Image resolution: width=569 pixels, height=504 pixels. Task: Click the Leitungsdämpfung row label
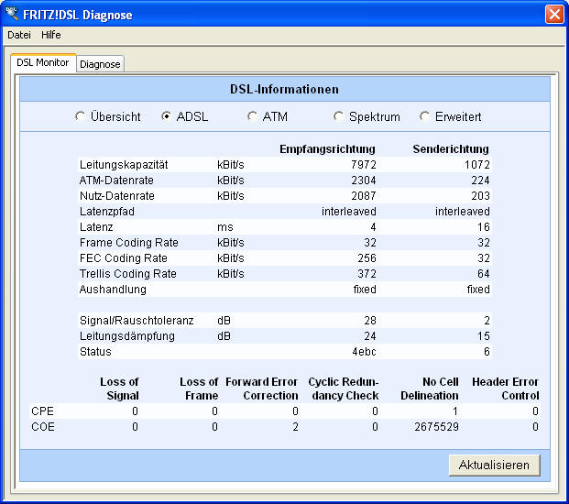[127, 336]
